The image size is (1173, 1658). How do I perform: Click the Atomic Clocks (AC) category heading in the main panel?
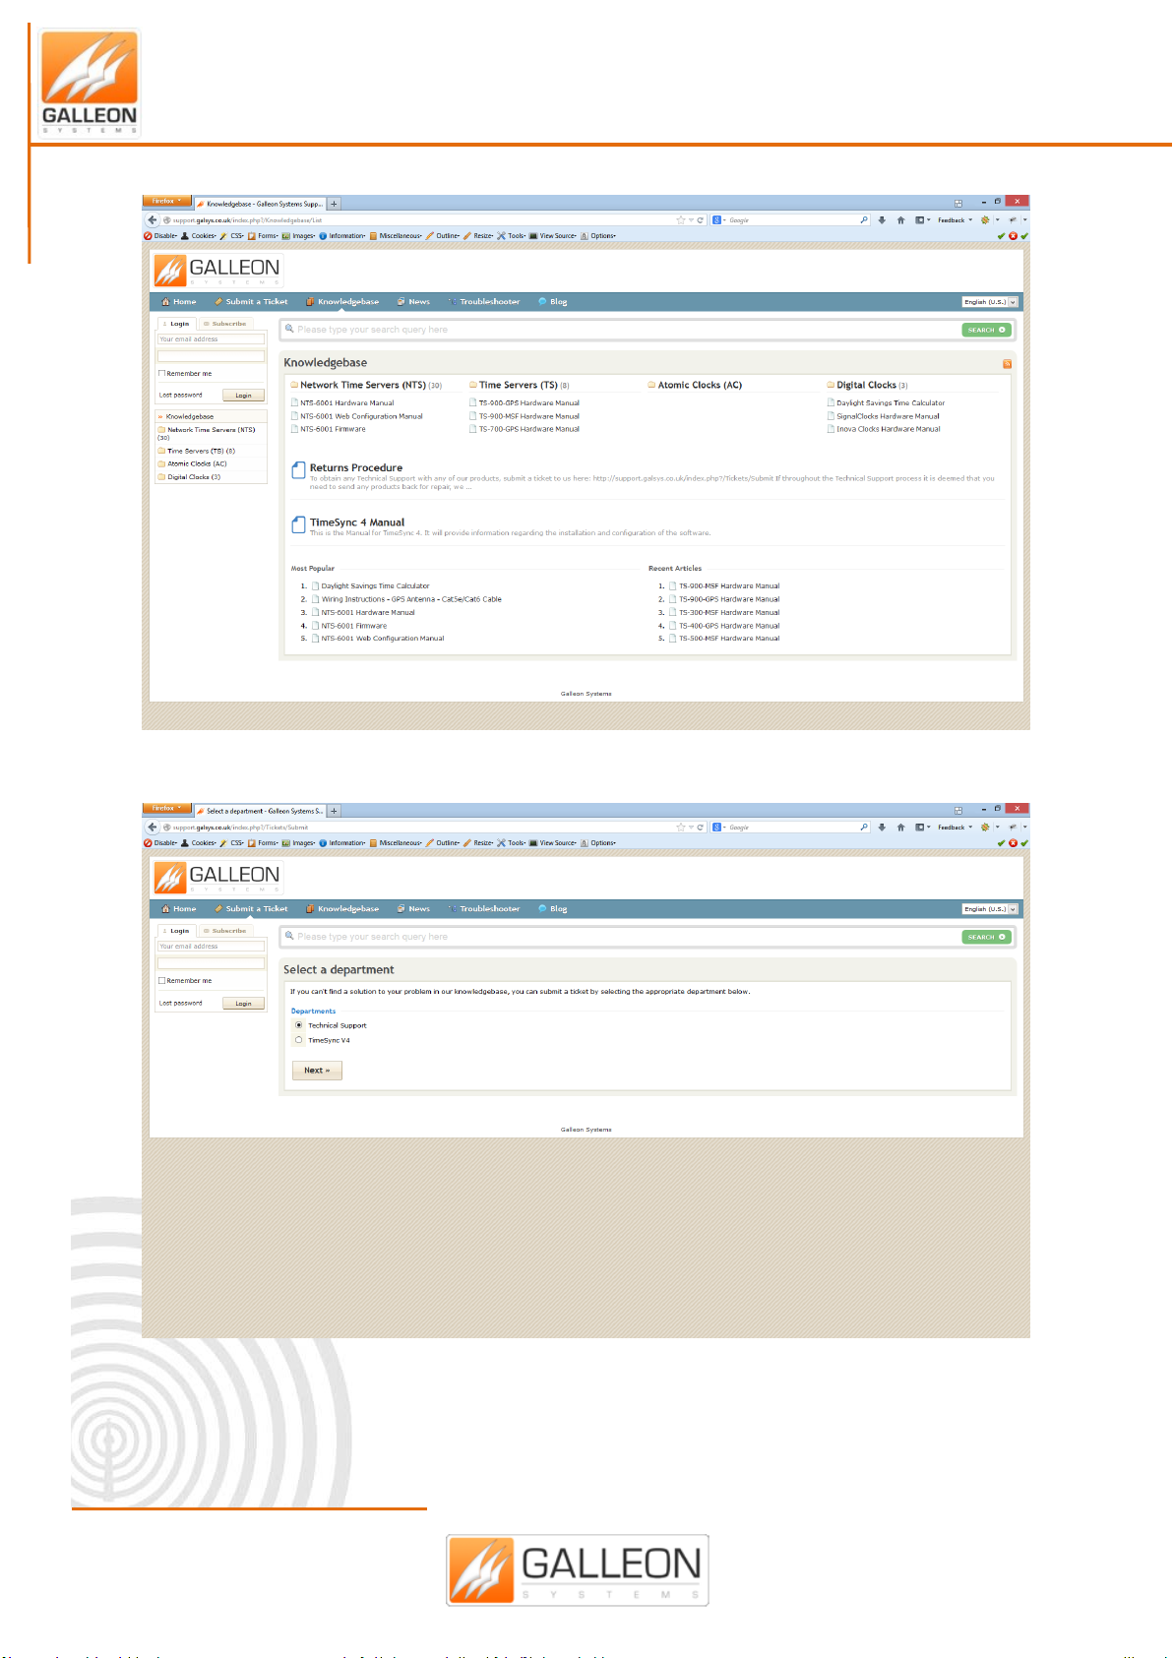pyautogui.click(x=700, y=385)
